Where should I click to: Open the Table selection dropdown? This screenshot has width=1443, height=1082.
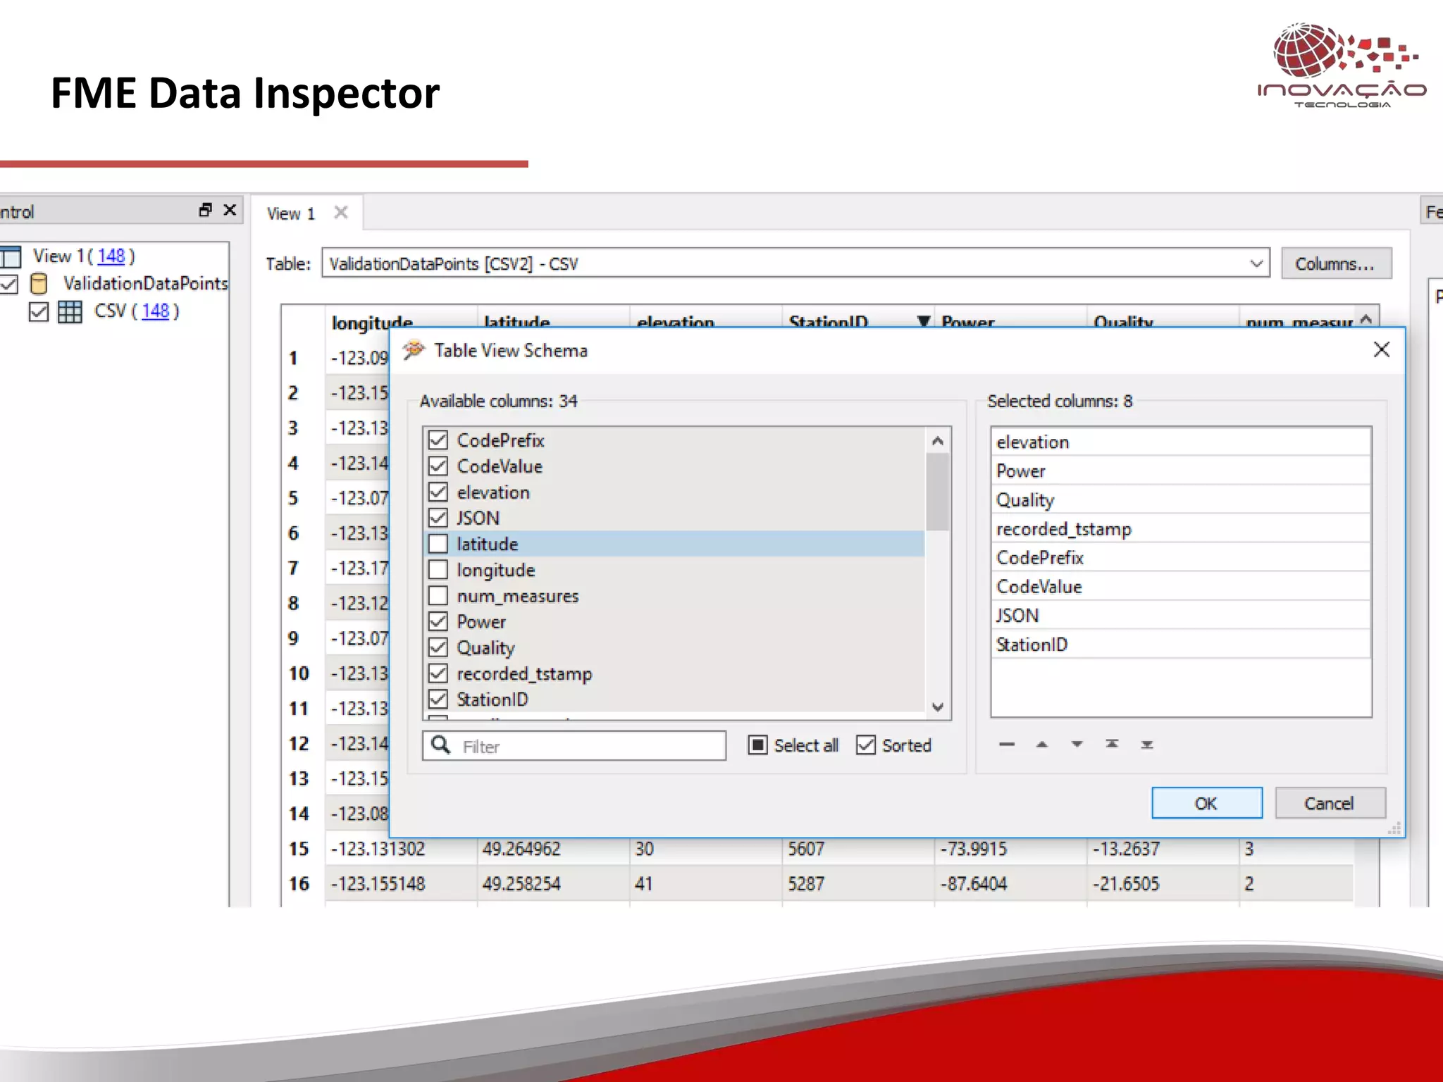click(x=1256, y=263)
